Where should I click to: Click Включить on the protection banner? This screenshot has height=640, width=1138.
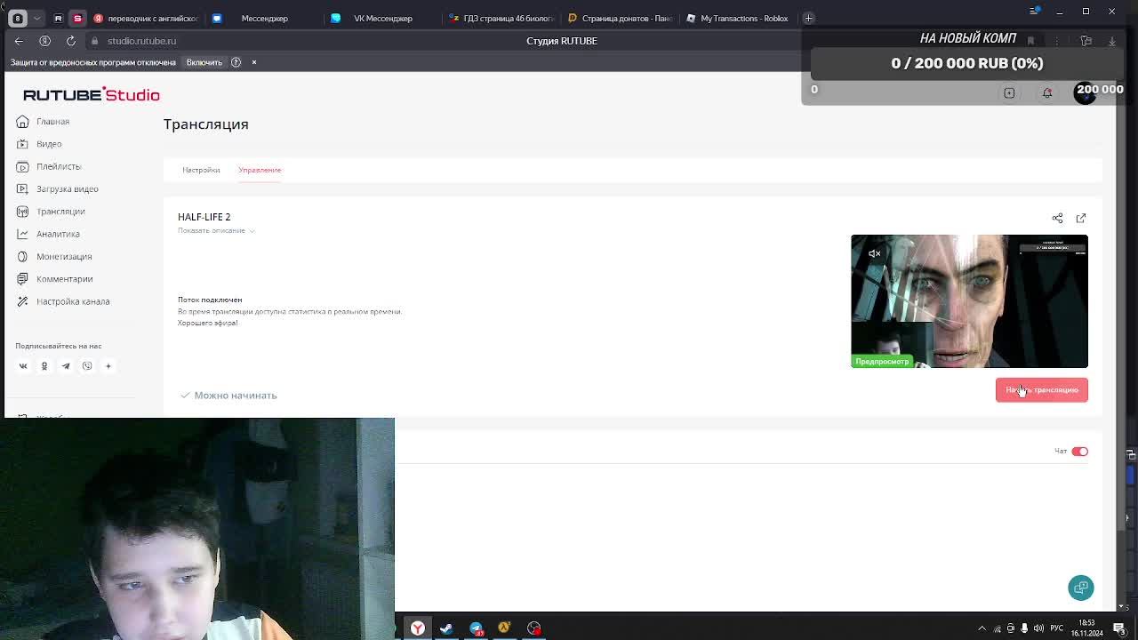point(204,62)
